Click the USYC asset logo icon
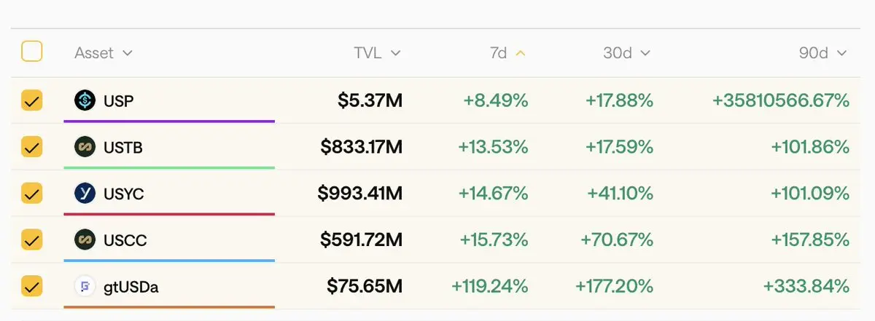This screenshot has height=321, width=875. pos(85,193)
